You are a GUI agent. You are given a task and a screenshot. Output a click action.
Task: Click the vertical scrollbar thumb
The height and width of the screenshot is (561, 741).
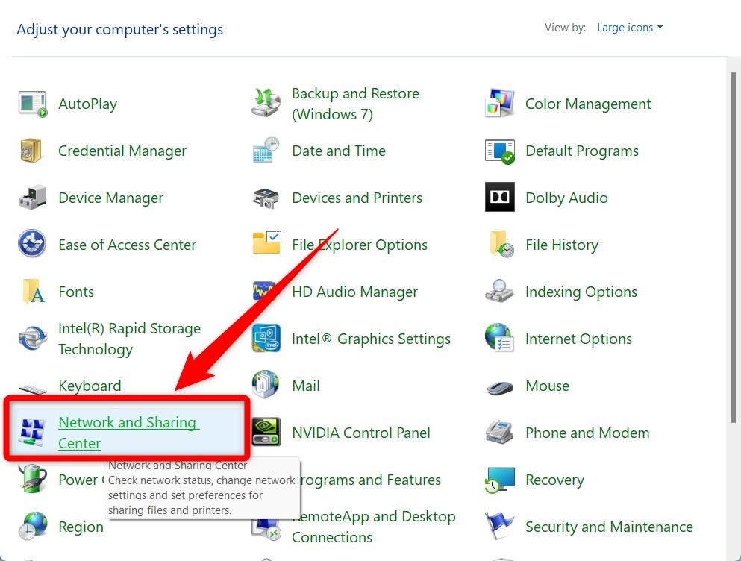tap(733, 248)
